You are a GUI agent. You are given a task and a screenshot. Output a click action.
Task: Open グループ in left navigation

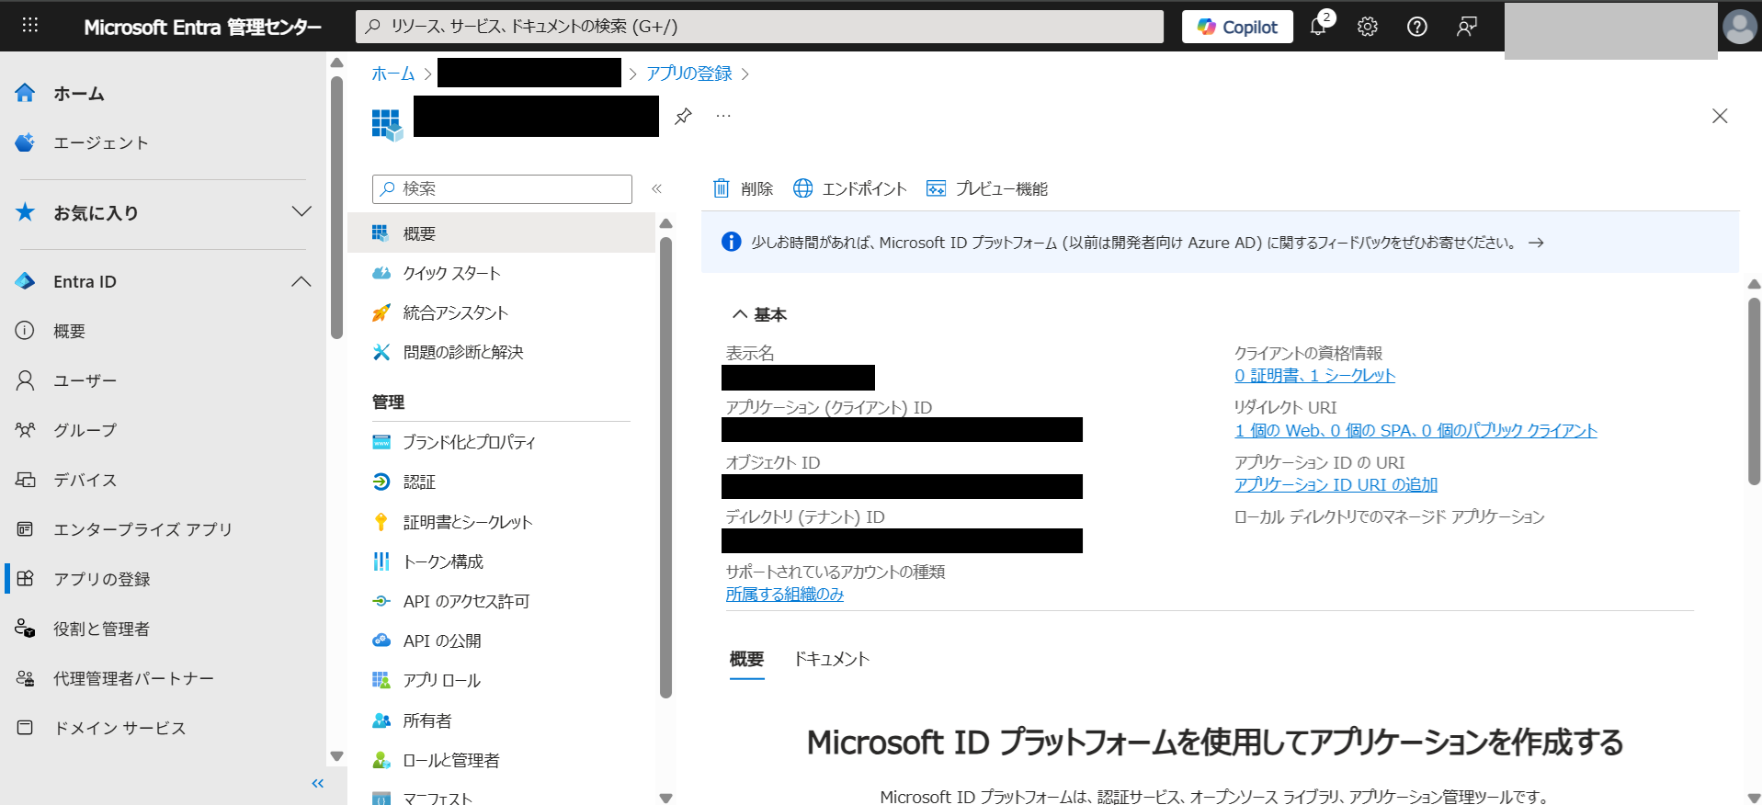(85, 430)
